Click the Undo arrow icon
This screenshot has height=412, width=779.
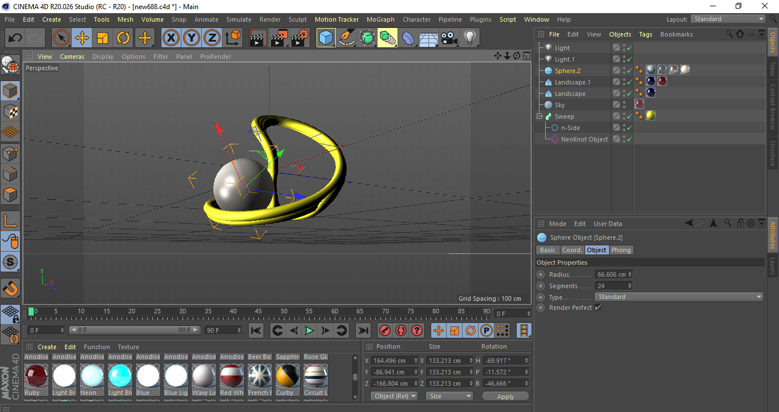[x=14, y=38]
